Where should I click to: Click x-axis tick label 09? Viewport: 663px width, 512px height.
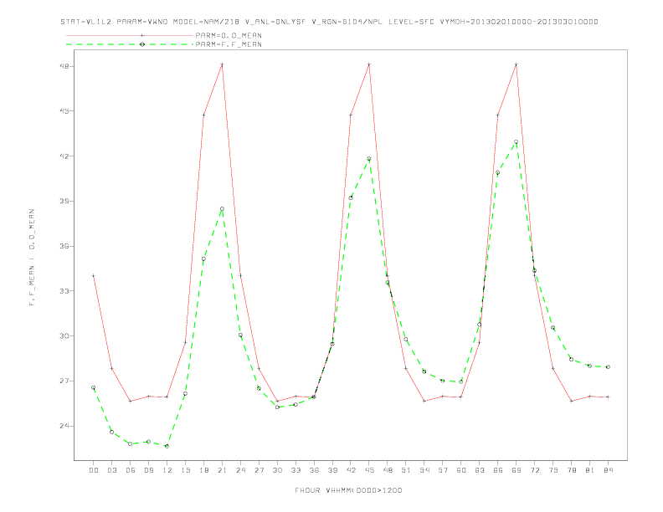click(148, 470)
